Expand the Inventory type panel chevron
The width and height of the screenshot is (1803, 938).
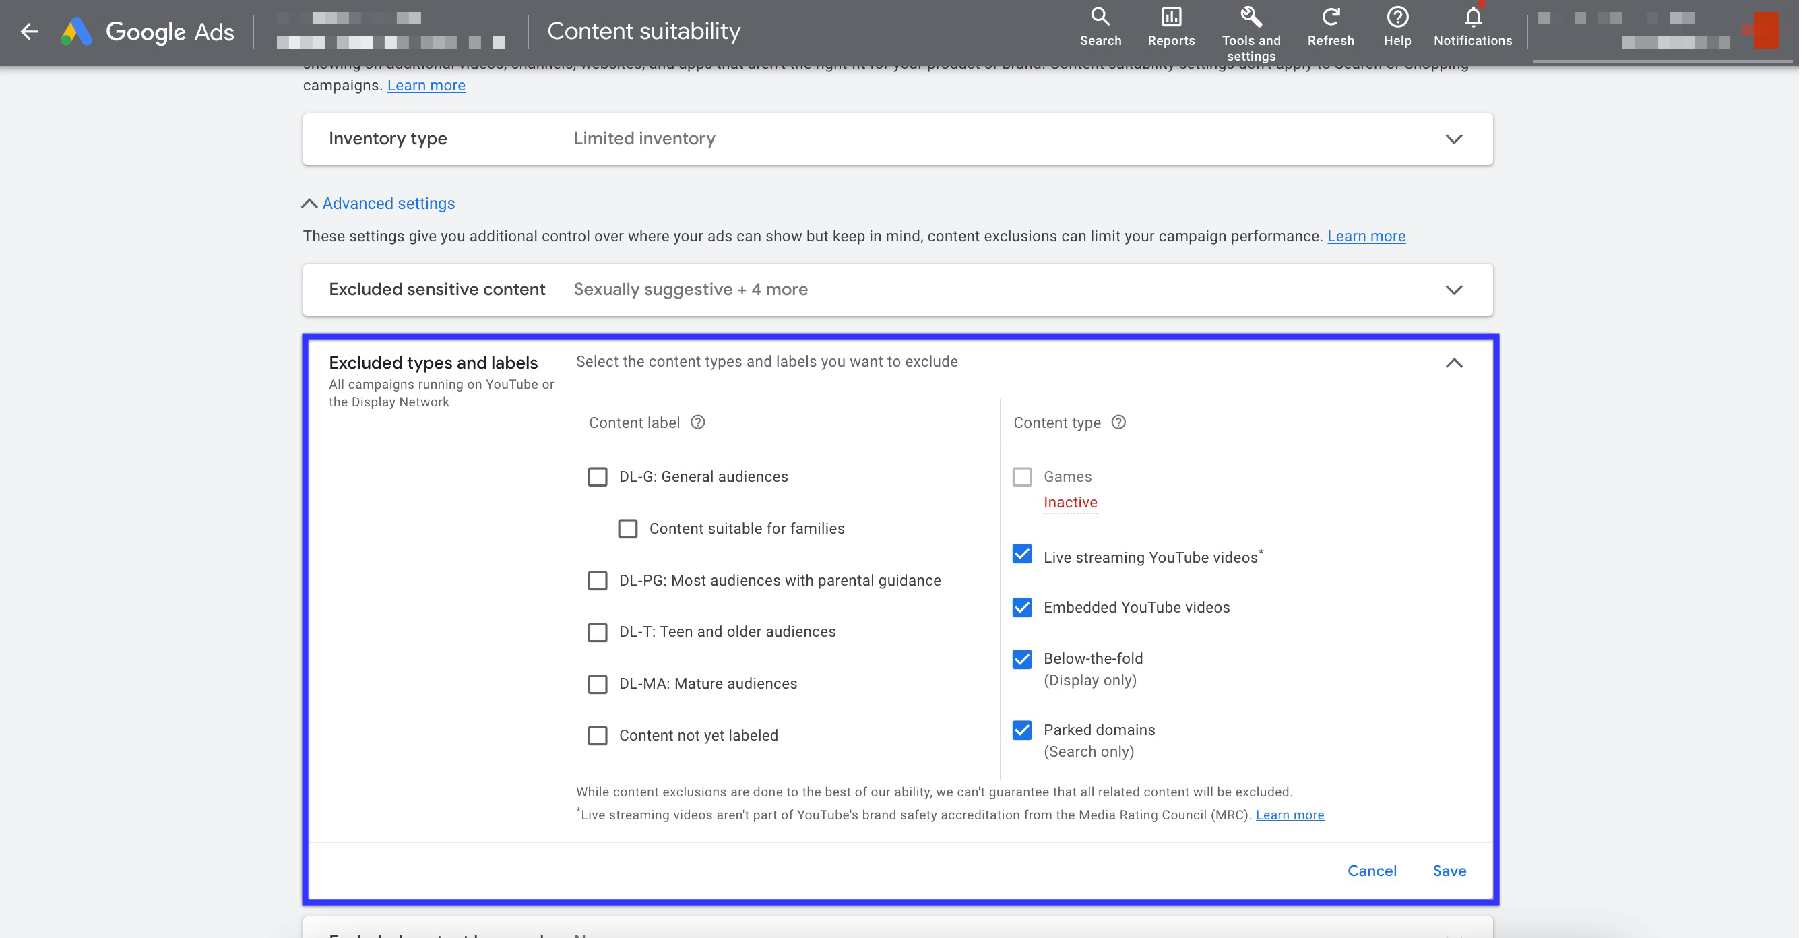coord(1453,139)
